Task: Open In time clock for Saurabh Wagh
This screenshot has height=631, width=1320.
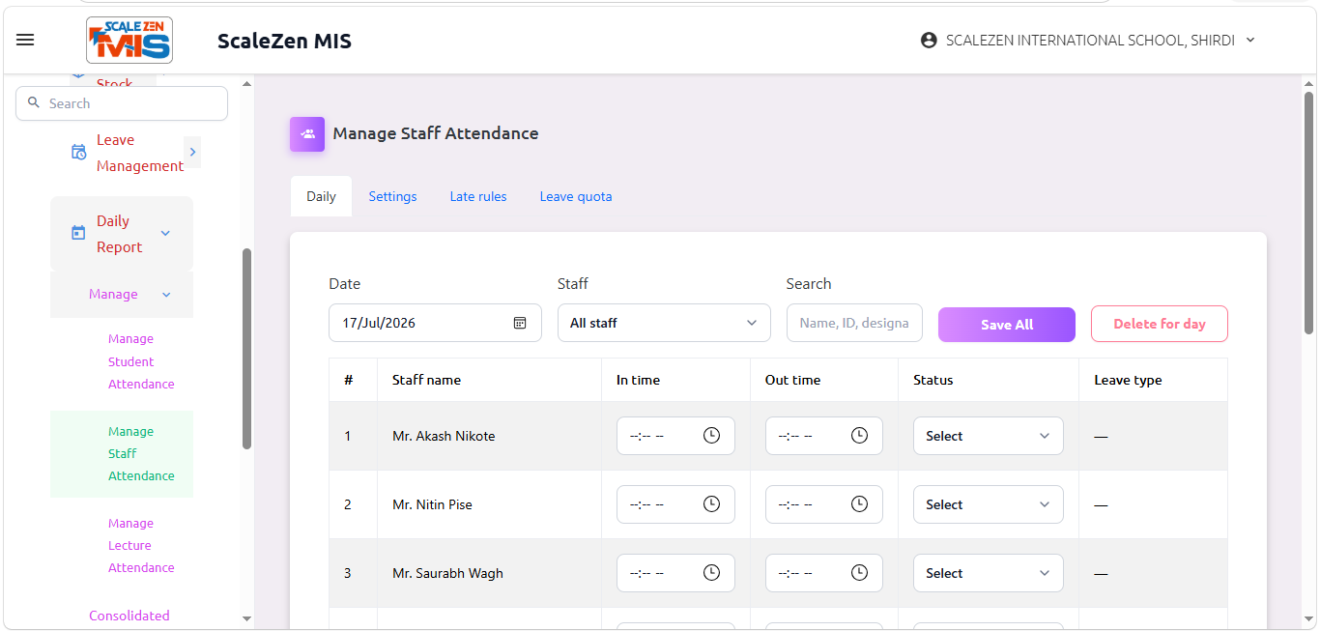Action: [x=711, y=573]
